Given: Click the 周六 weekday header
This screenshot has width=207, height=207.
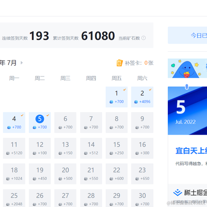Looking at the screenshot, I should click(x=142, y=78).
